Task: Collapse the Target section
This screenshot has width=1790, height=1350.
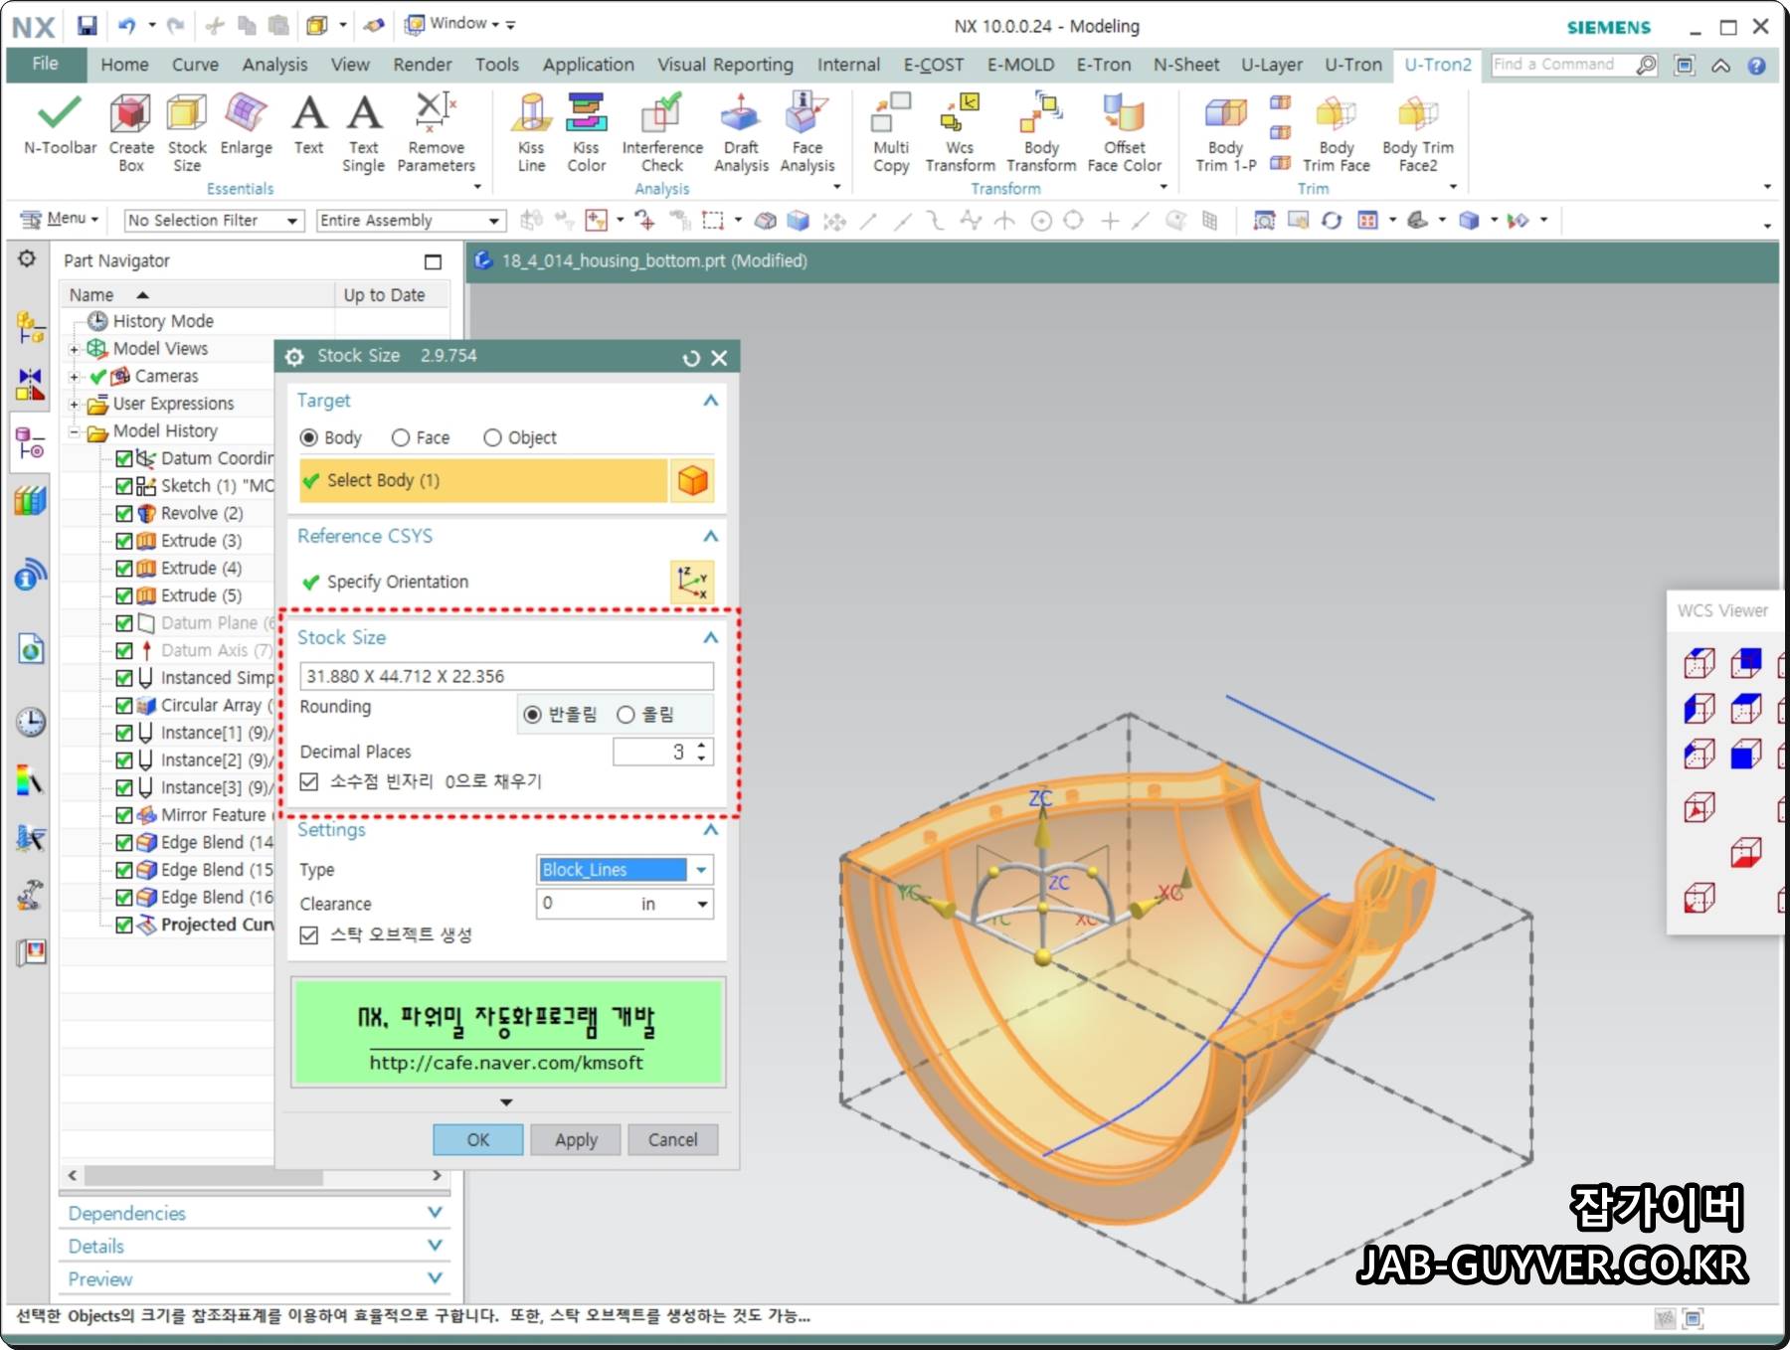Action: tap(710, 401)
